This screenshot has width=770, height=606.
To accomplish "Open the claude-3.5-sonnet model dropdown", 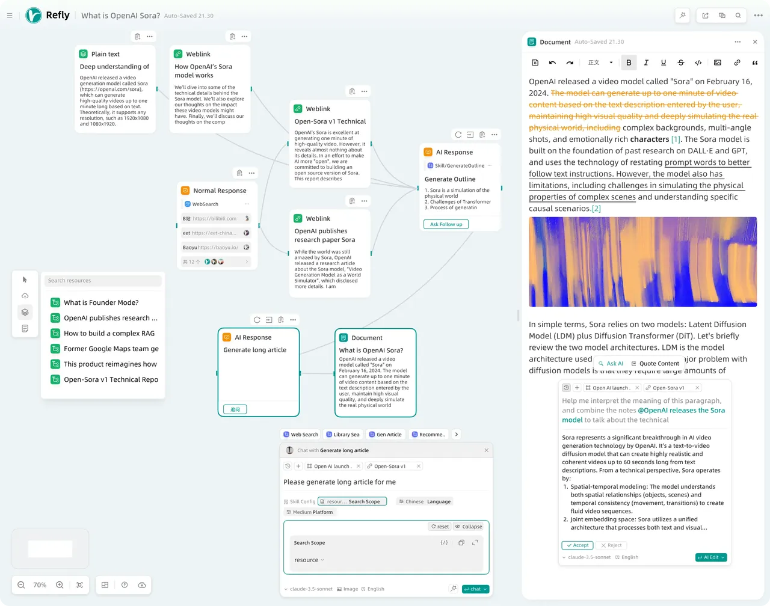I will coord(308,589).
